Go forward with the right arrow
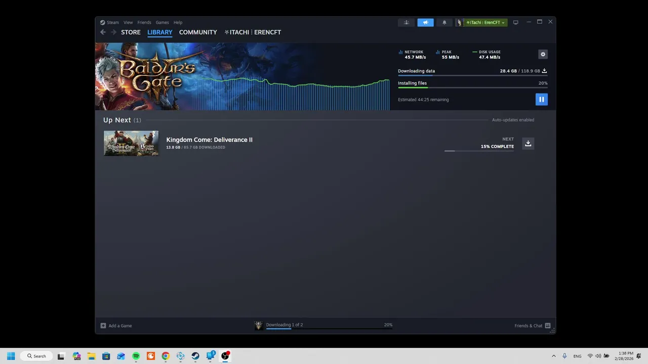This screenshot has width=648, height=364. pyautogui.click(x=113, y=32)
